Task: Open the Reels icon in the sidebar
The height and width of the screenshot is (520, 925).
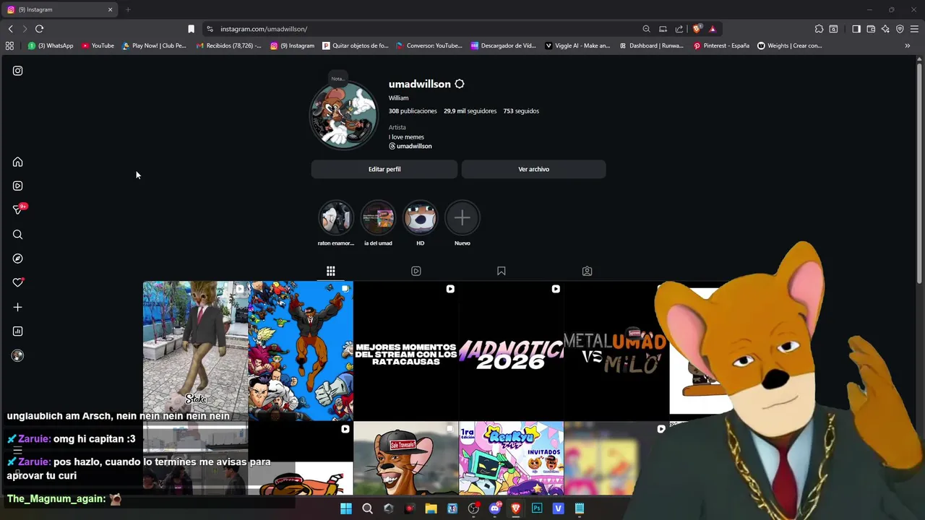Action: 17,186
